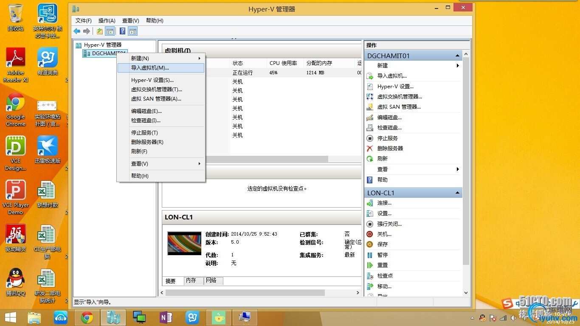This screenshot has height=326, width=580.
Task: Open the 帮助(H) menu in menu bar
Action: coord(155,21)
